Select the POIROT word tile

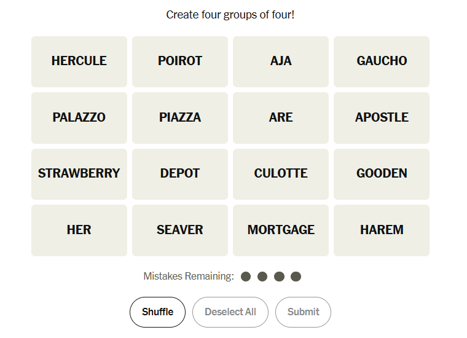click(x=180, y=61)
